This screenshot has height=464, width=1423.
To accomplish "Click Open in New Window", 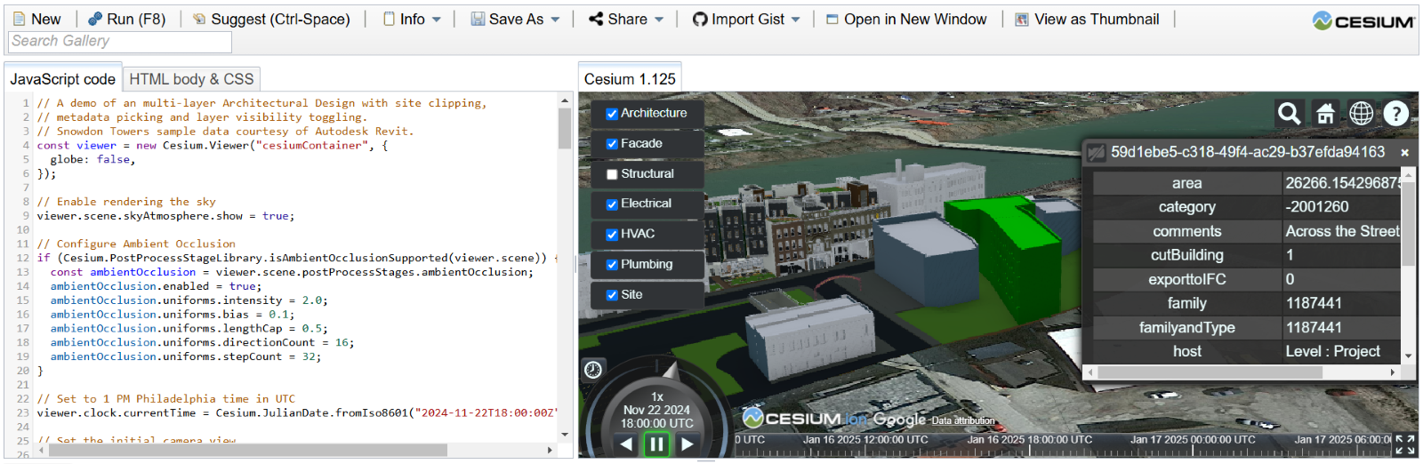I will tap(906, 19).
